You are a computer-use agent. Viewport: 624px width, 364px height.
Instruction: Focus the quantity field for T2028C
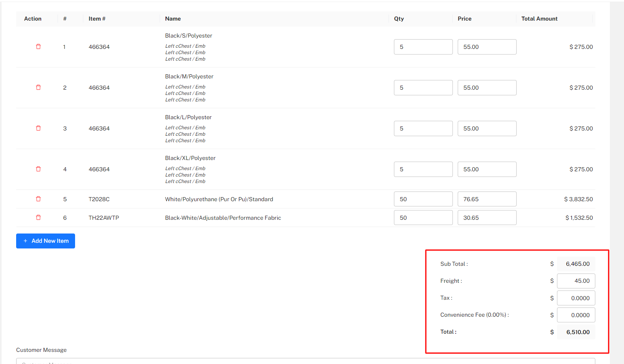point(423,199)
